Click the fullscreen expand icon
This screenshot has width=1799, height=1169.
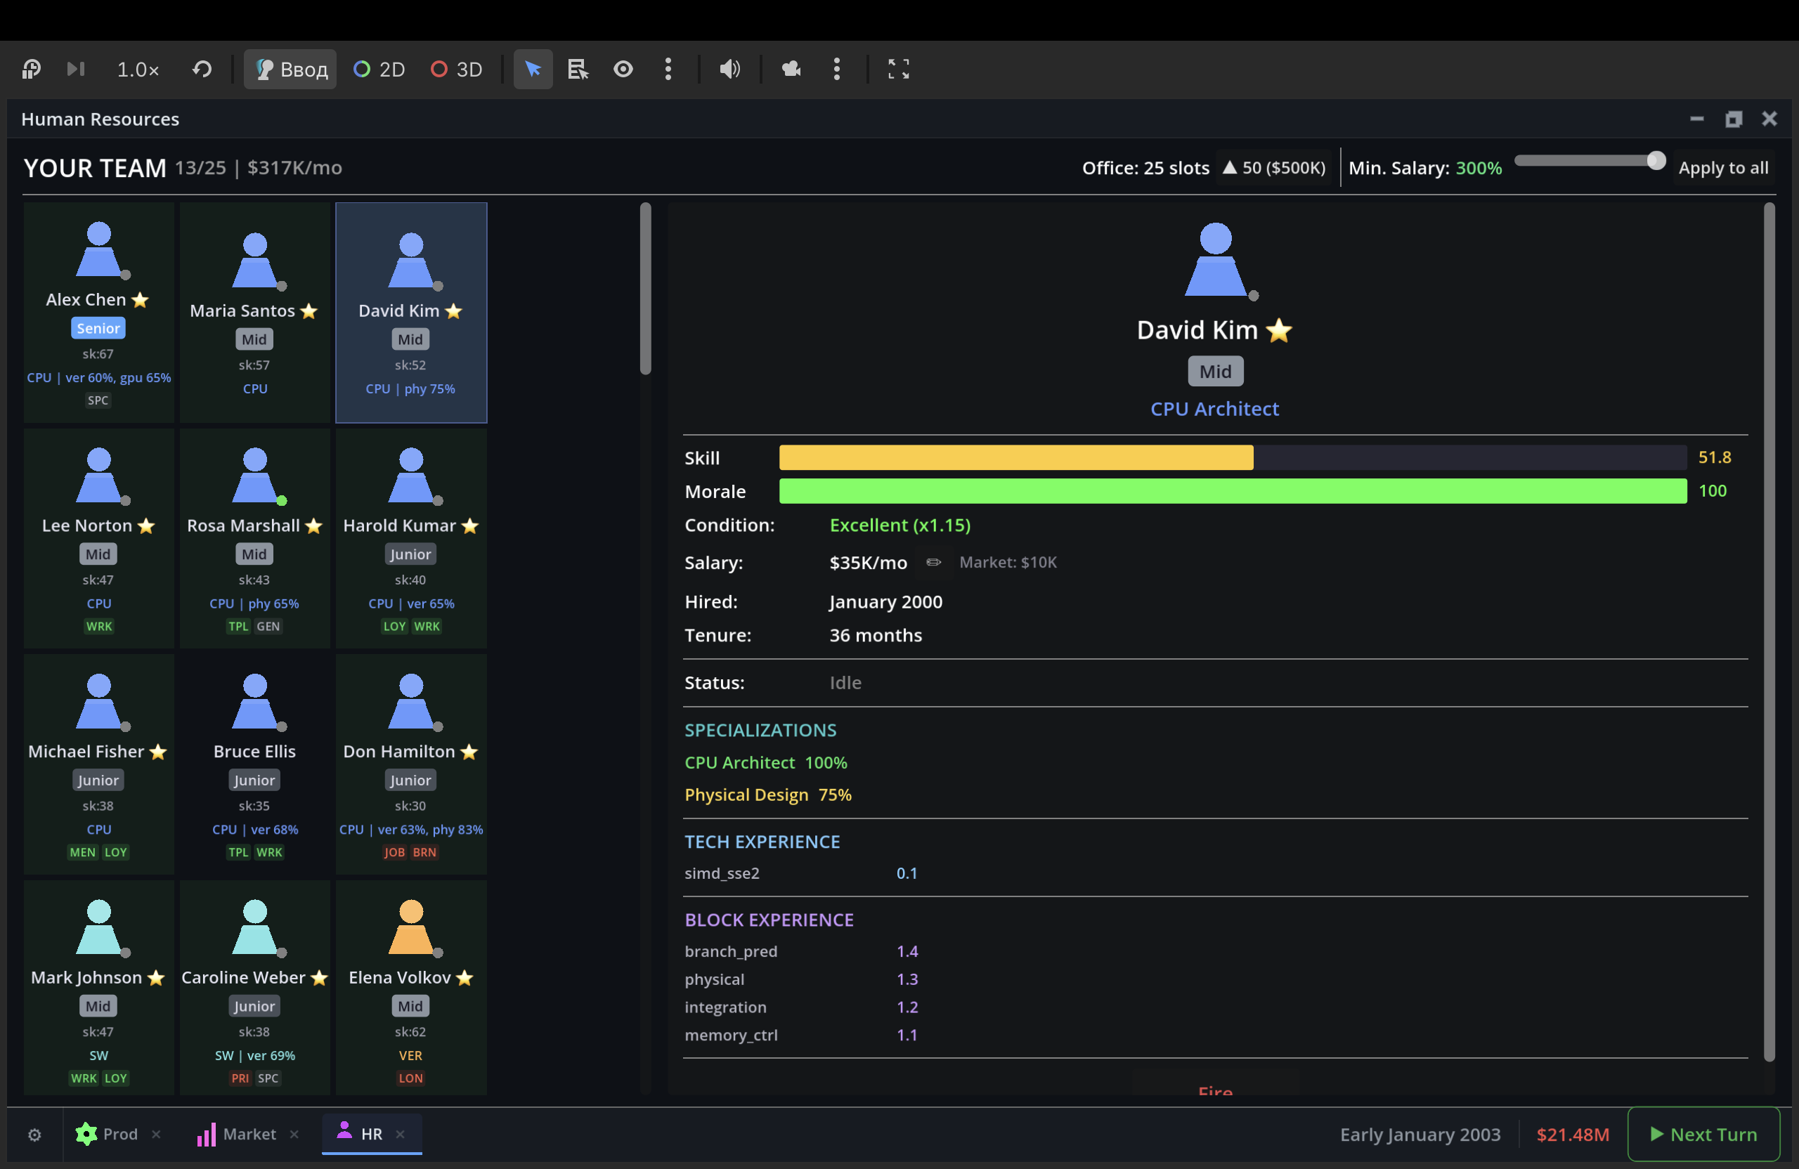click(x=898, y=70)
